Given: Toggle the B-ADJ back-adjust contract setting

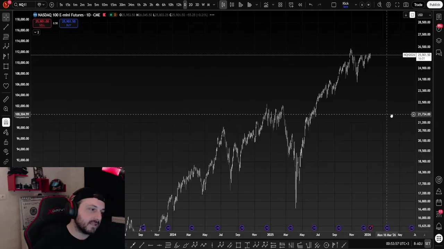Looking at the screenshot, I should 418,244.
